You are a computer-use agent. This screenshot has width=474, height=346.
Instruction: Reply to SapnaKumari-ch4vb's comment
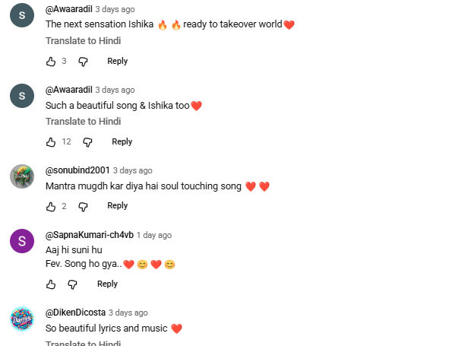[107, 284]
